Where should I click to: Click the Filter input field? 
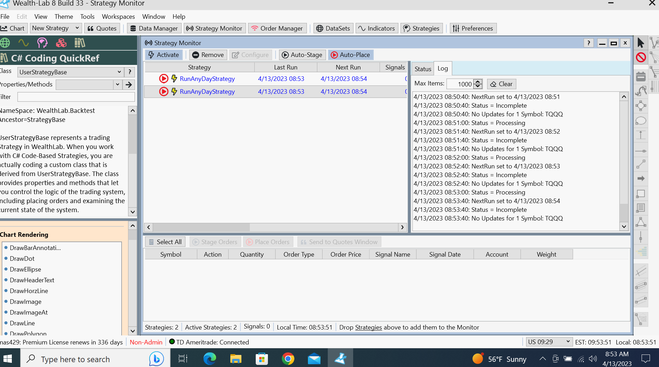click(76, 97)
